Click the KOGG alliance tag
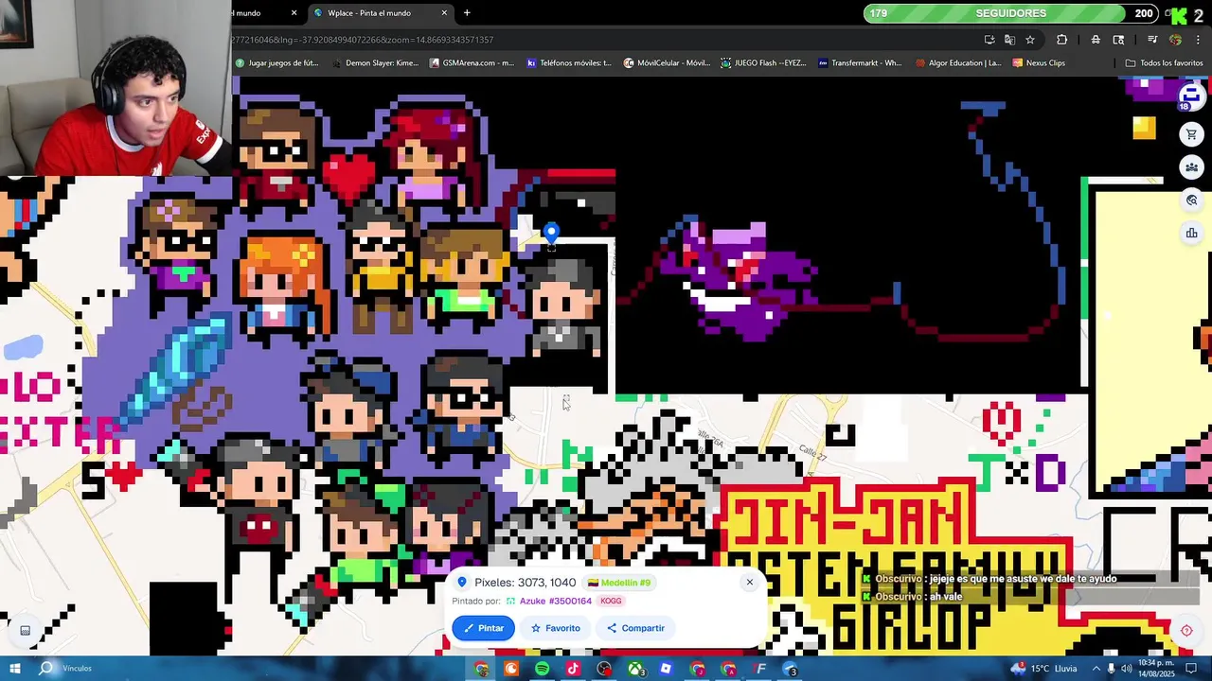The height and width of the screenshot is (681, 1212). click(x=611, y=601)
